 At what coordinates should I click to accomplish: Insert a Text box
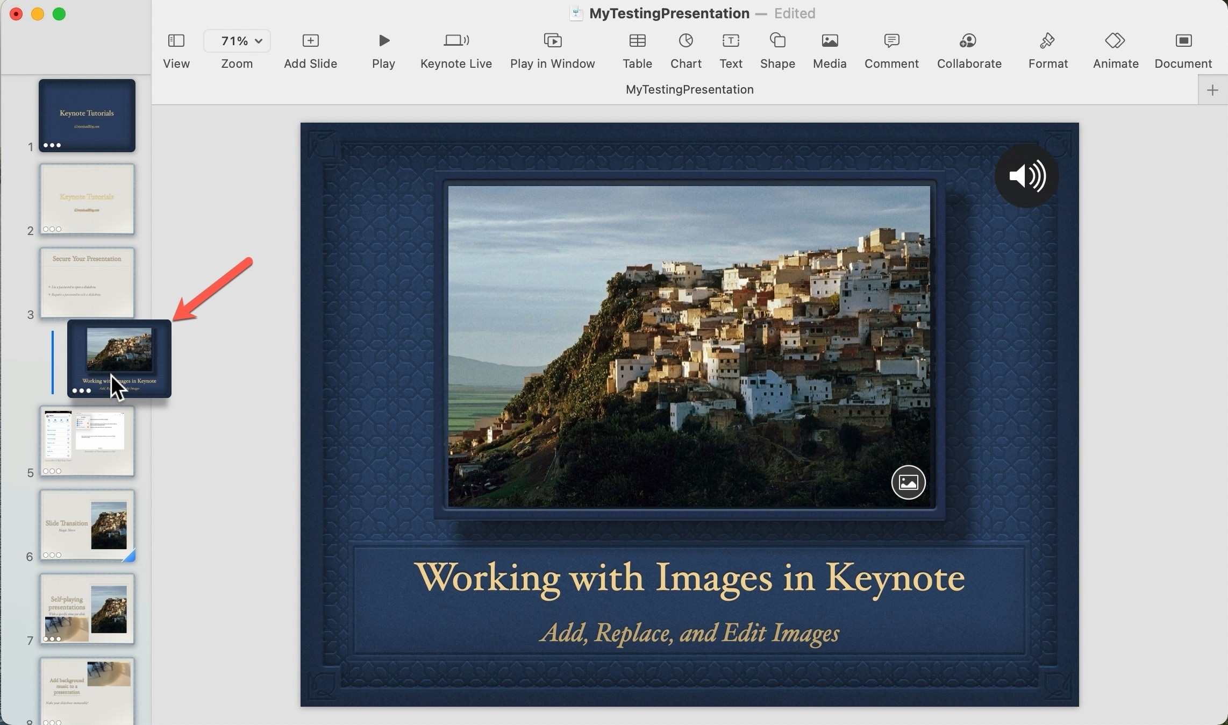730,48
